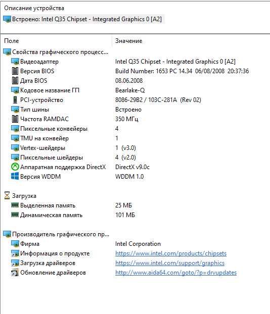This screenshot has width=270, height=314.
Task: Click the chip icon next to Дата BIOS
Action: coord(15,81)
